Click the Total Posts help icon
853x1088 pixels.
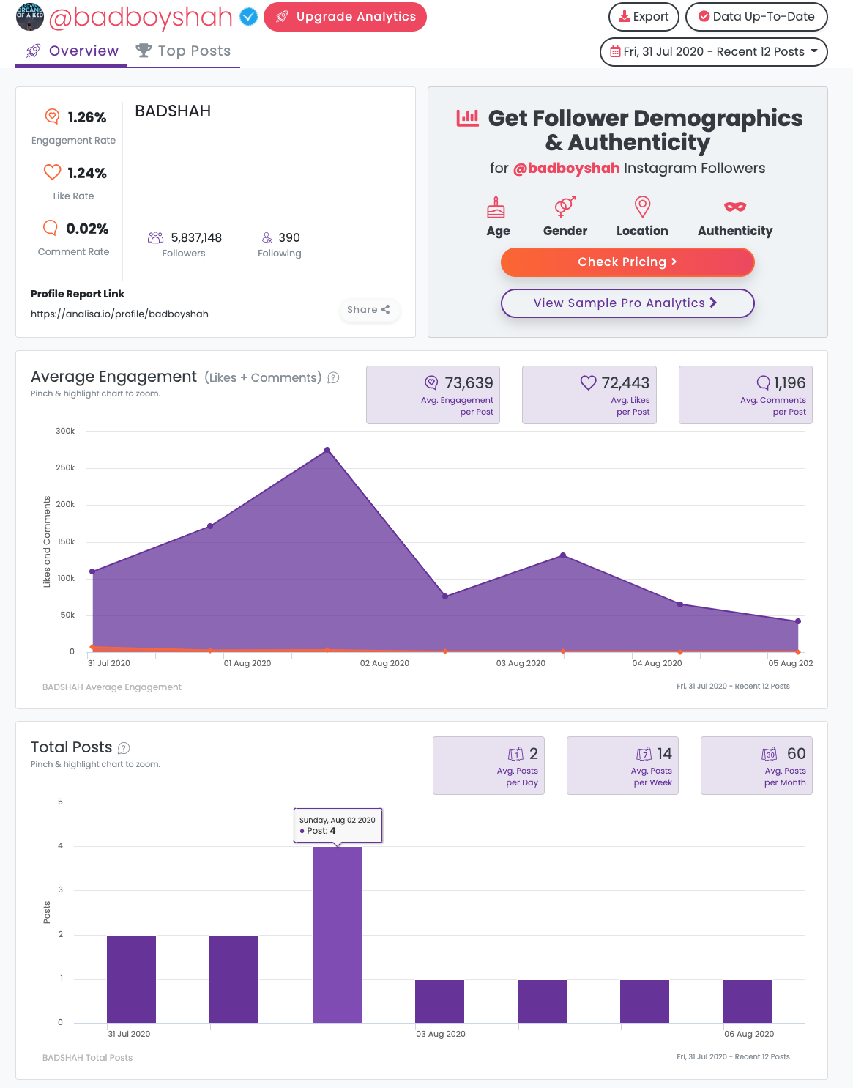124,749
